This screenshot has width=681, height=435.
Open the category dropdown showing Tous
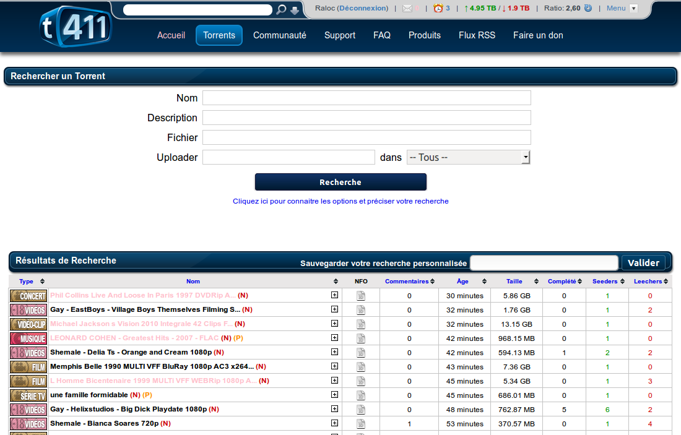click(x=469, y=157)
